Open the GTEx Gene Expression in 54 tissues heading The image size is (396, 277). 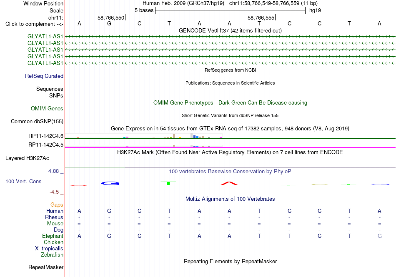(230, 129)
